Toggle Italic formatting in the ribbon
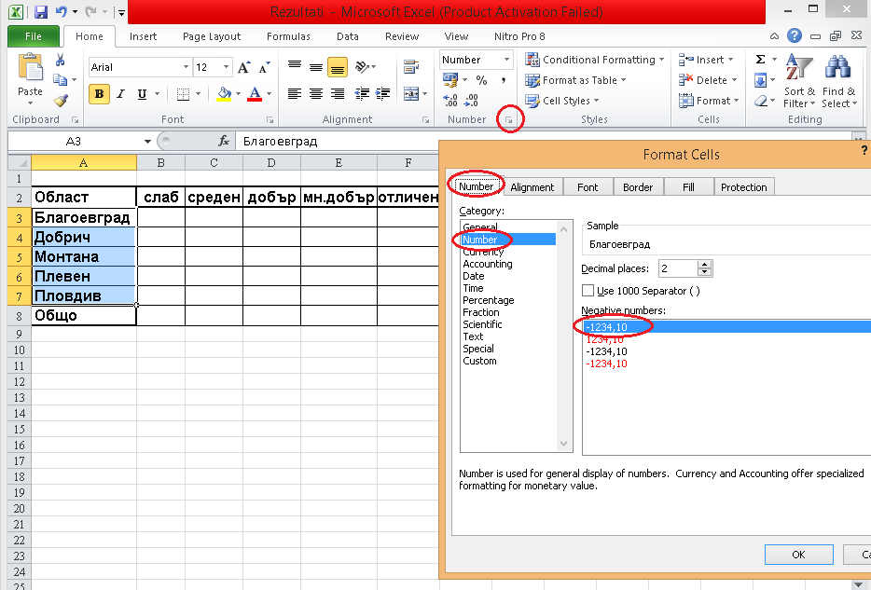This screenshot has height=590, width=871. (x=121, y=94)
